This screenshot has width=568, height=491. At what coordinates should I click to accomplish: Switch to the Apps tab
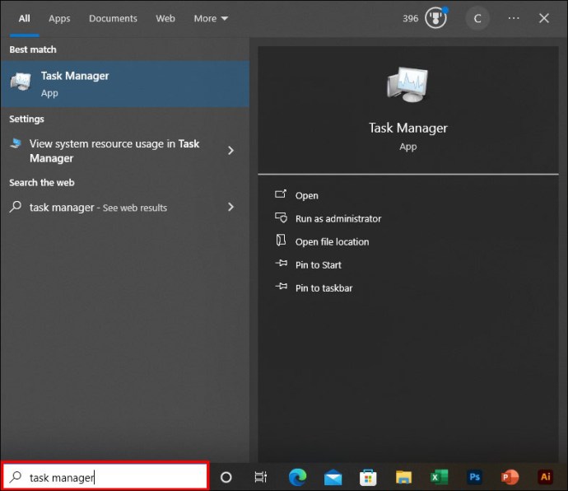click(59, 18)
